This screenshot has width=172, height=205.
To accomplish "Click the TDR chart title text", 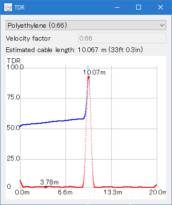I will [x=14, y=61].
